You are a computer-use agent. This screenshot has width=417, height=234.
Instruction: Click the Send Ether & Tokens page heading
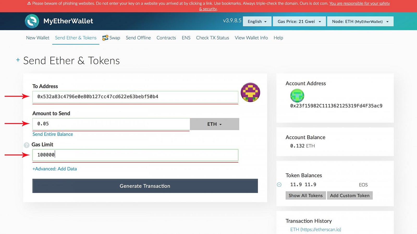[x=72, y=61]
